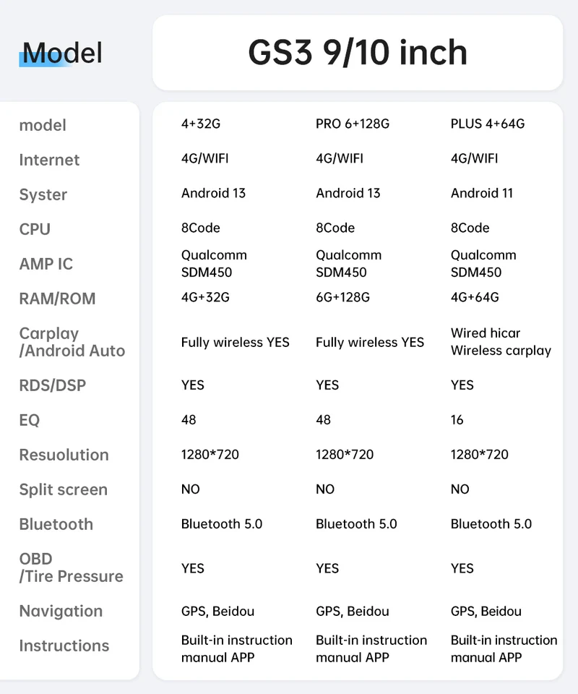
Task: Click the Resuolution row label
Action: click(x=64, y=455)
